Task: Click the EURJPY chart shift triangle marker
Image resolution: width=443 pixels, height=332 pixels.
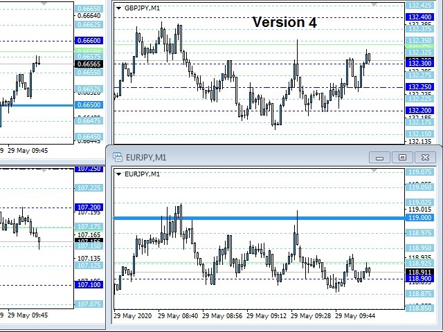Action: (374, 171)
